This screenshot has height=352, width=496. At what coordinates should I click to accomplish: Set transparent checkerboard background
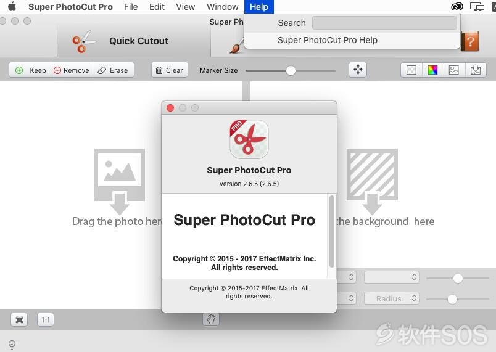click(411, 70)
